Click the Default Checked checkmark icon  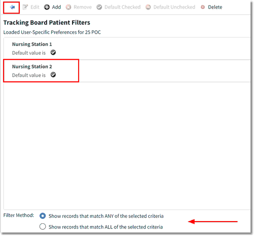coord(99,7)
